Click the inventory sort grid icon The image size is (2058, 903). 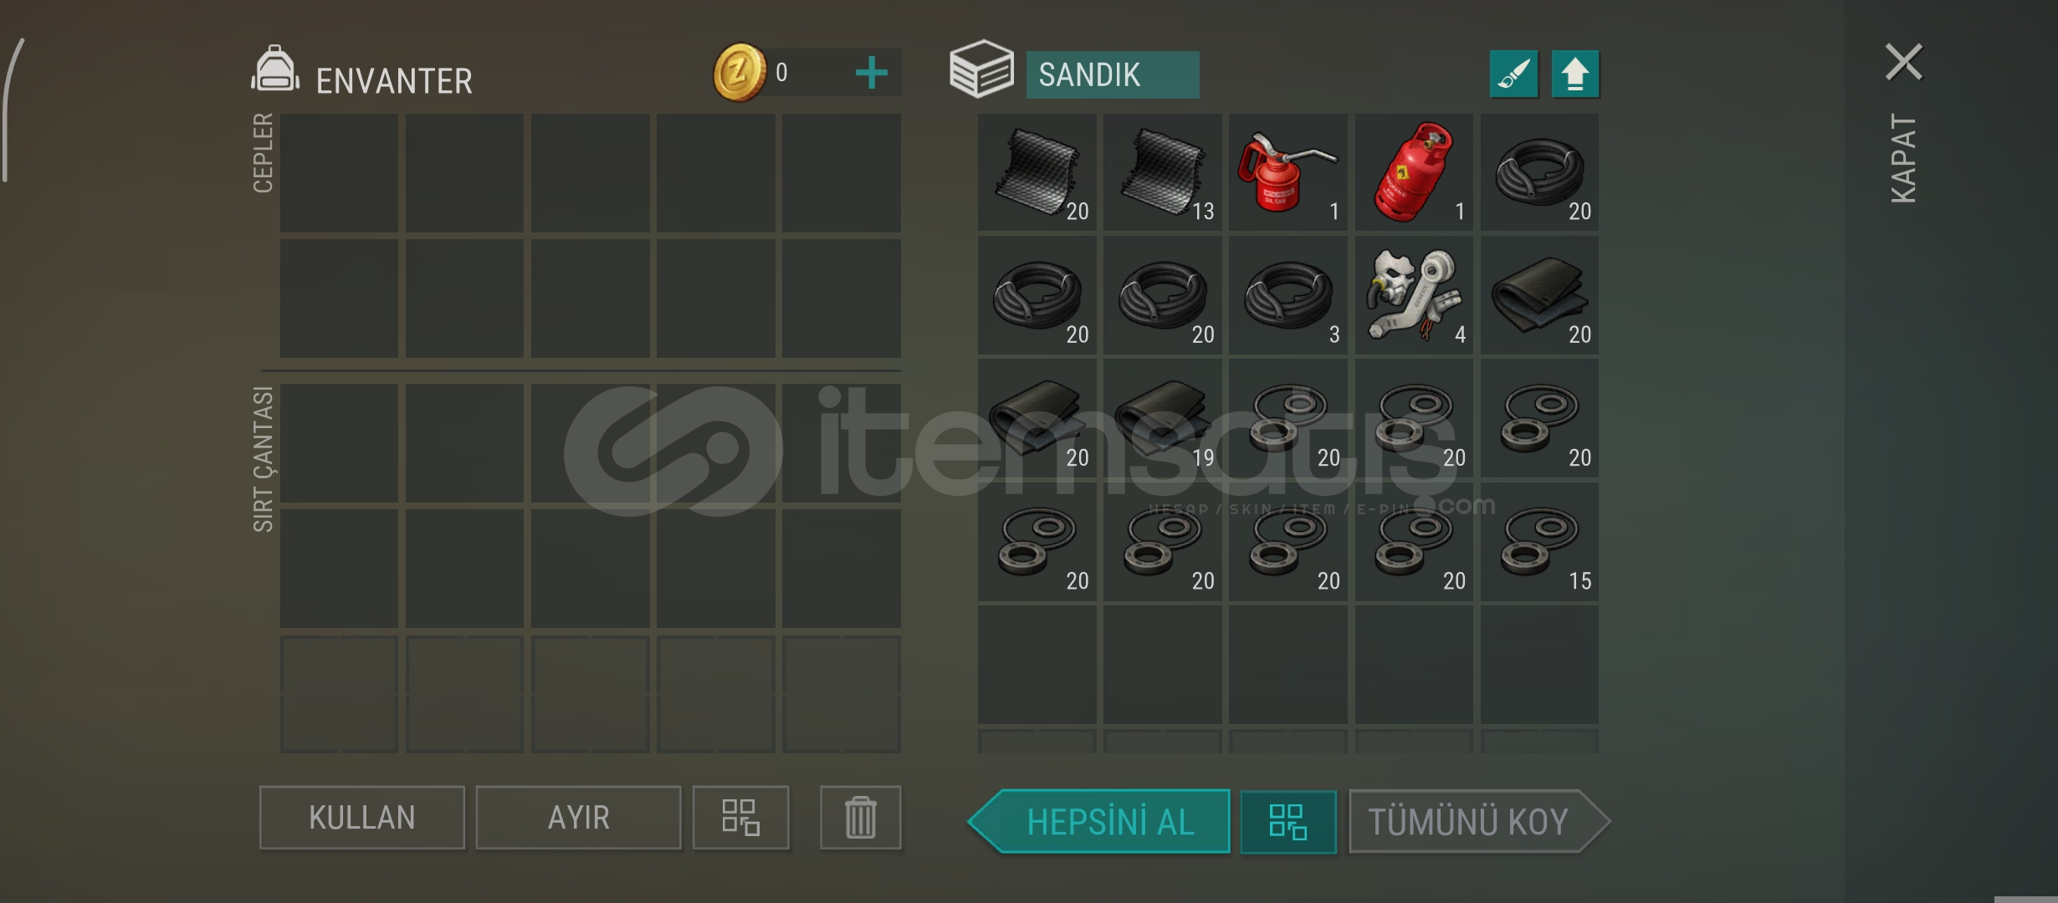pyautogui.click(x=740, y=817)
